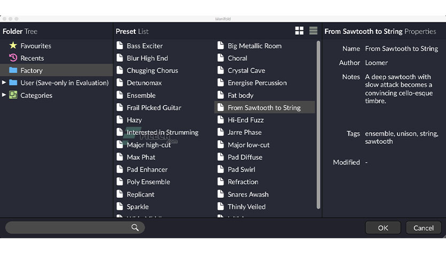
Task: Click the Blur High End file icon
Action: 120,58
